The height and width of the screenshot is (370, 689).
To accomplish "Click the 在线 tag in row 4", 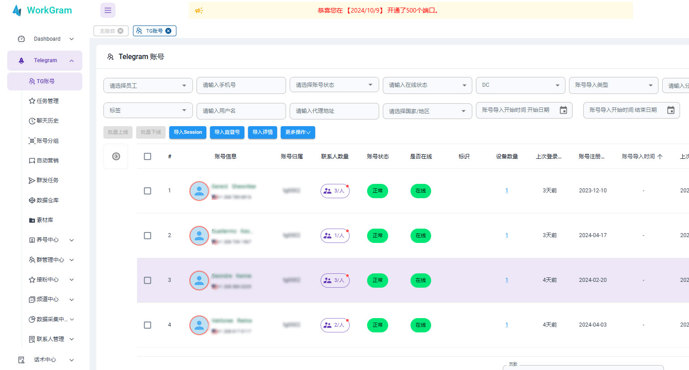I will click(420, 325).
